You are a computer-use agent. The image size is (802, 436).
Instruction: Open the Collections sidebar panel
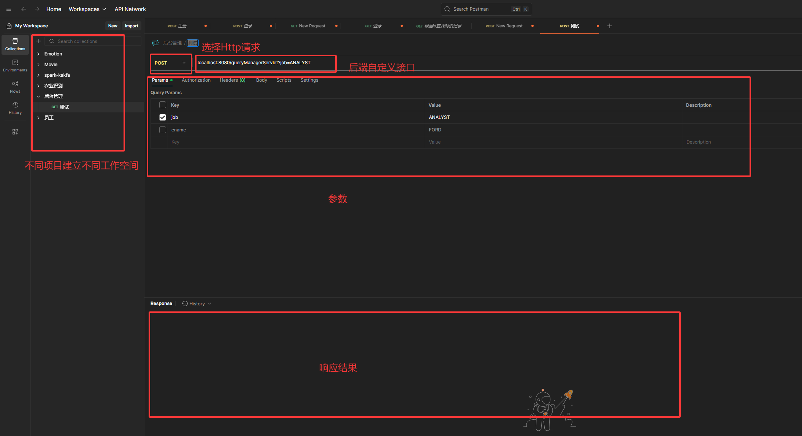coord(15,44)
